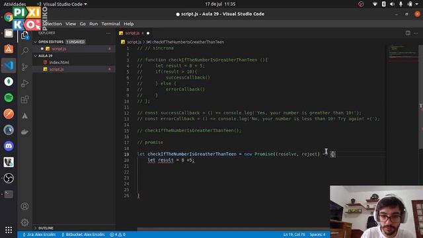Click the '// promise' comment line
This screenshot has width=423, height=238.
150,143
